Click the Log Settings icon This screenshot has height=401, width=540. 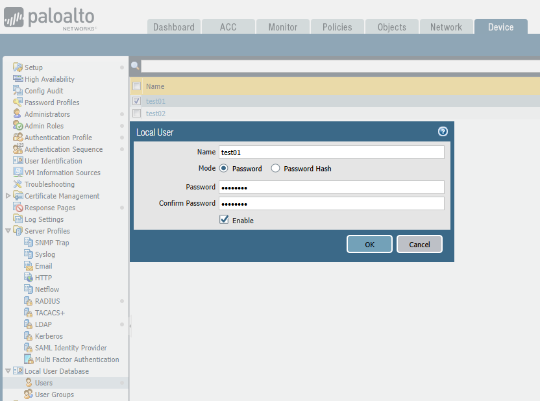[18, 219]
